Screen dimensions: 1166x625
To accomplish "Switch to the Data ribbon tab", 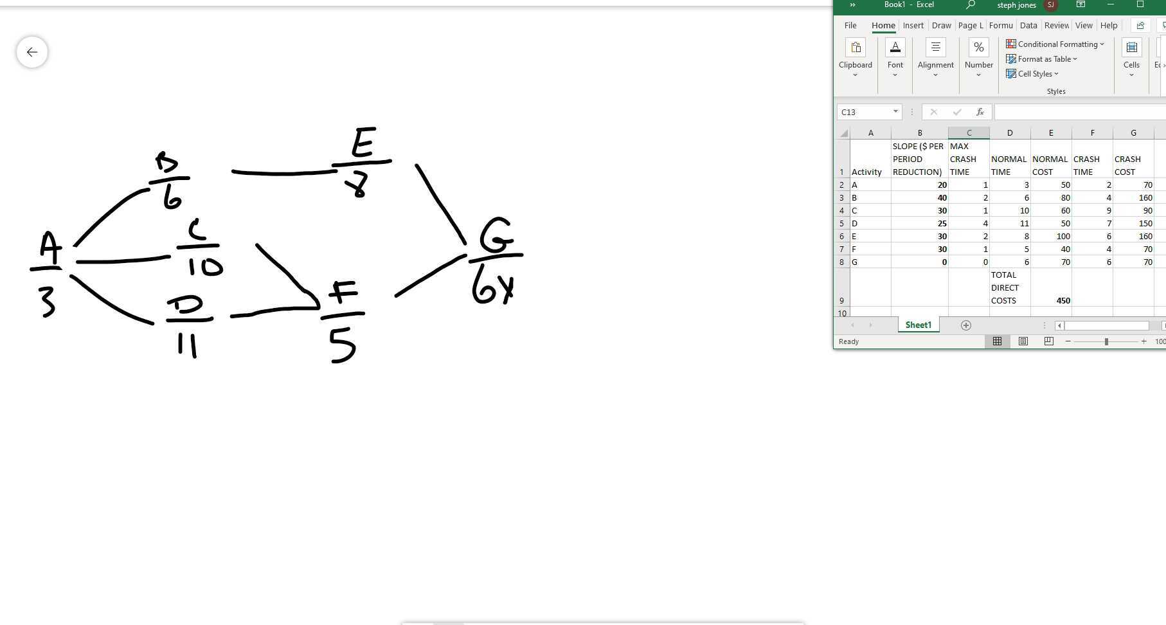I will click(x=1028, y=26).
